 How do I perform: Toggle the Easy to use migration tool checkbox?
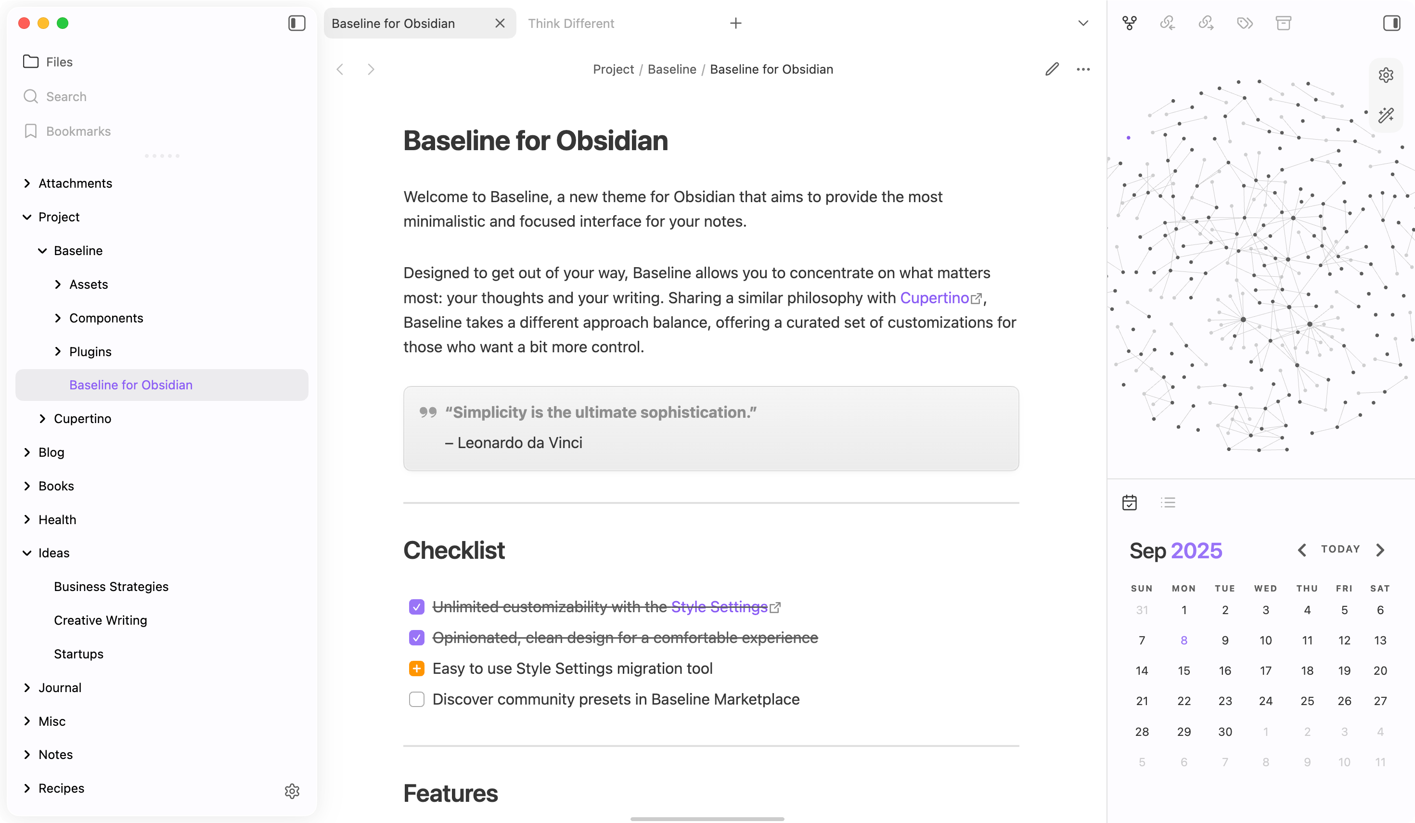(417, 669)
